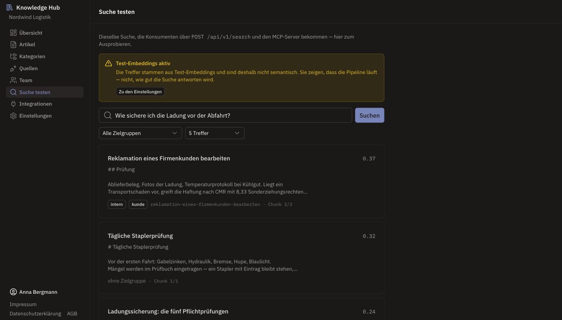Click the Suche testen page heading
Viewport: 562px width, 320px height.
tap(117, 12)
